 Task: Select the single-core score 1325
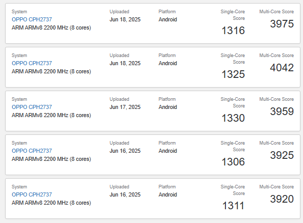click(x=233, y=74)
